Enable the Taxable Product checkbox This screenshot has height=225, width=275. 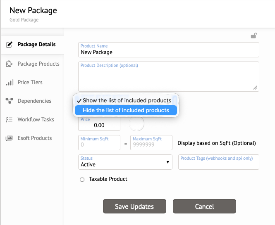click(x=82, y=180)
